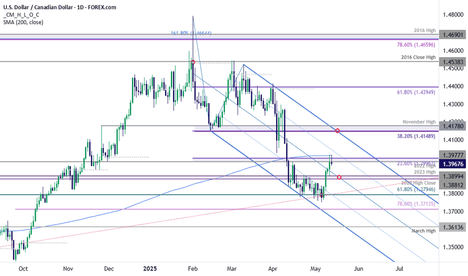Viewport: 468px width, 276px height.
Task: Click the Dec label on time axis
Action: click(x=109, y=268)
